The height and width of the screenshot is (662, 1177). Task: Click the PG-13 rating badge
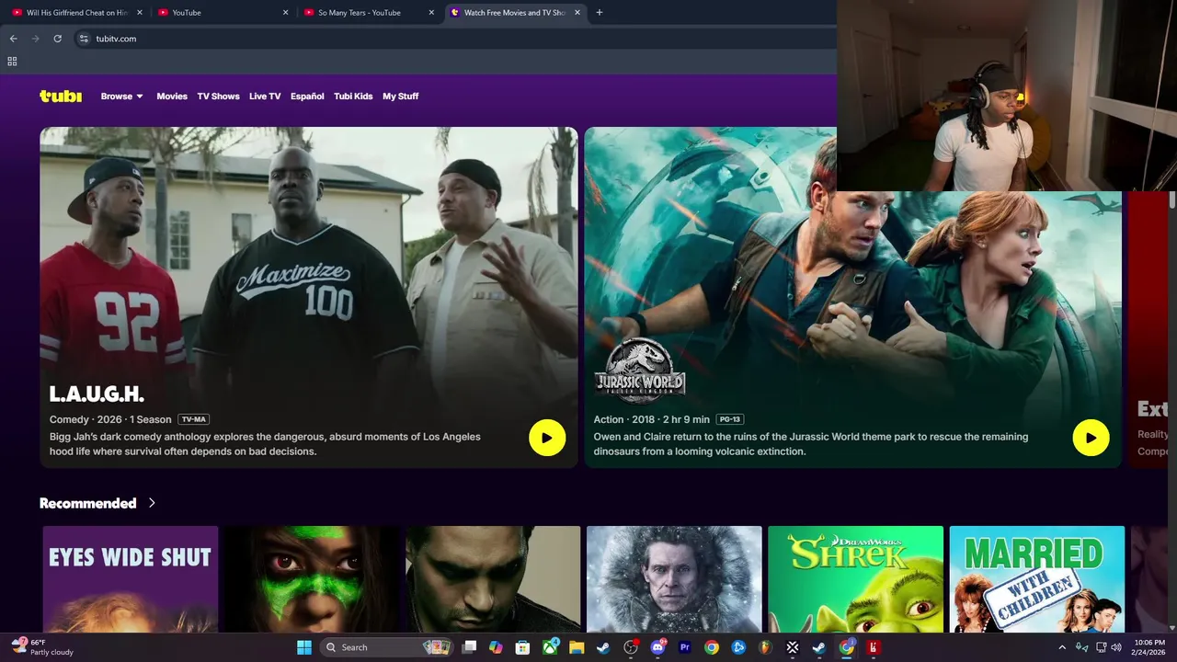click(x=729, y=419)
